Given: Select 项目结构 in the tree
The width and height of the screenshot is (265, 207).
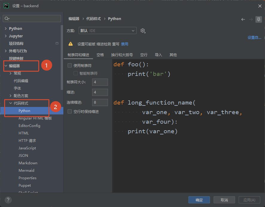Looking at the screenshot, I should pyautogui.click(x=16, y=43).
